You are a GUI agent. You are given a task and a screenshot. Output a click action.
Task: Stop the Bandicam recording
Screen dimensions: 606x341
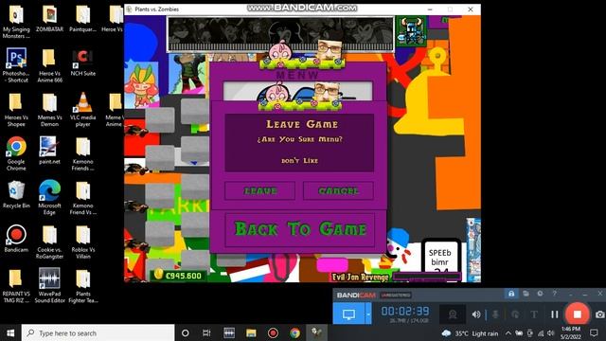pos(577,314)
